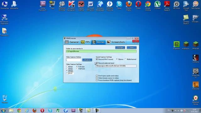Open the Recycle Bin desktop icon
Image resolution: width=201 pixels, height=113 pixels.
pos(5,99)
